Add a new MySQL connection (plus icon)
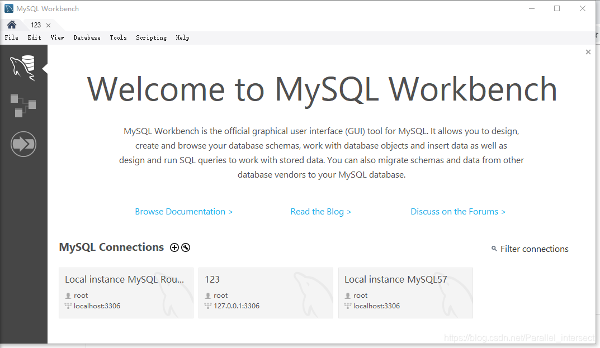Viewport: 600px width, 348px height. point(174,247)
